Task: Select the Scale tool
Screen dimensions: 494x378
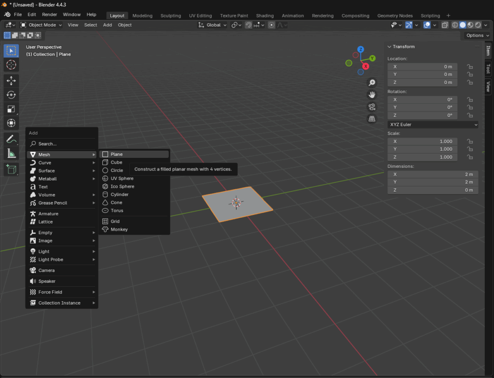Action: point(11,109)
